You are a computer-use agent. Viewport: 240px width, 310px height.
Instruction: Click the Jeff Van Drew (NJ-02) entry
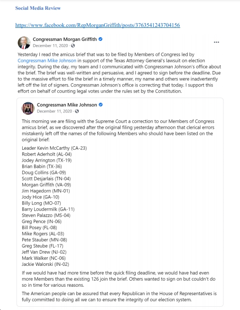point(44,252)
